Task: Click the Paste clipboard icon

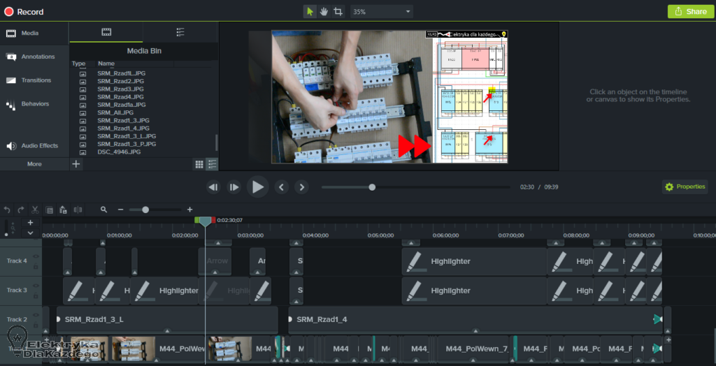Action: pos(63,210)
